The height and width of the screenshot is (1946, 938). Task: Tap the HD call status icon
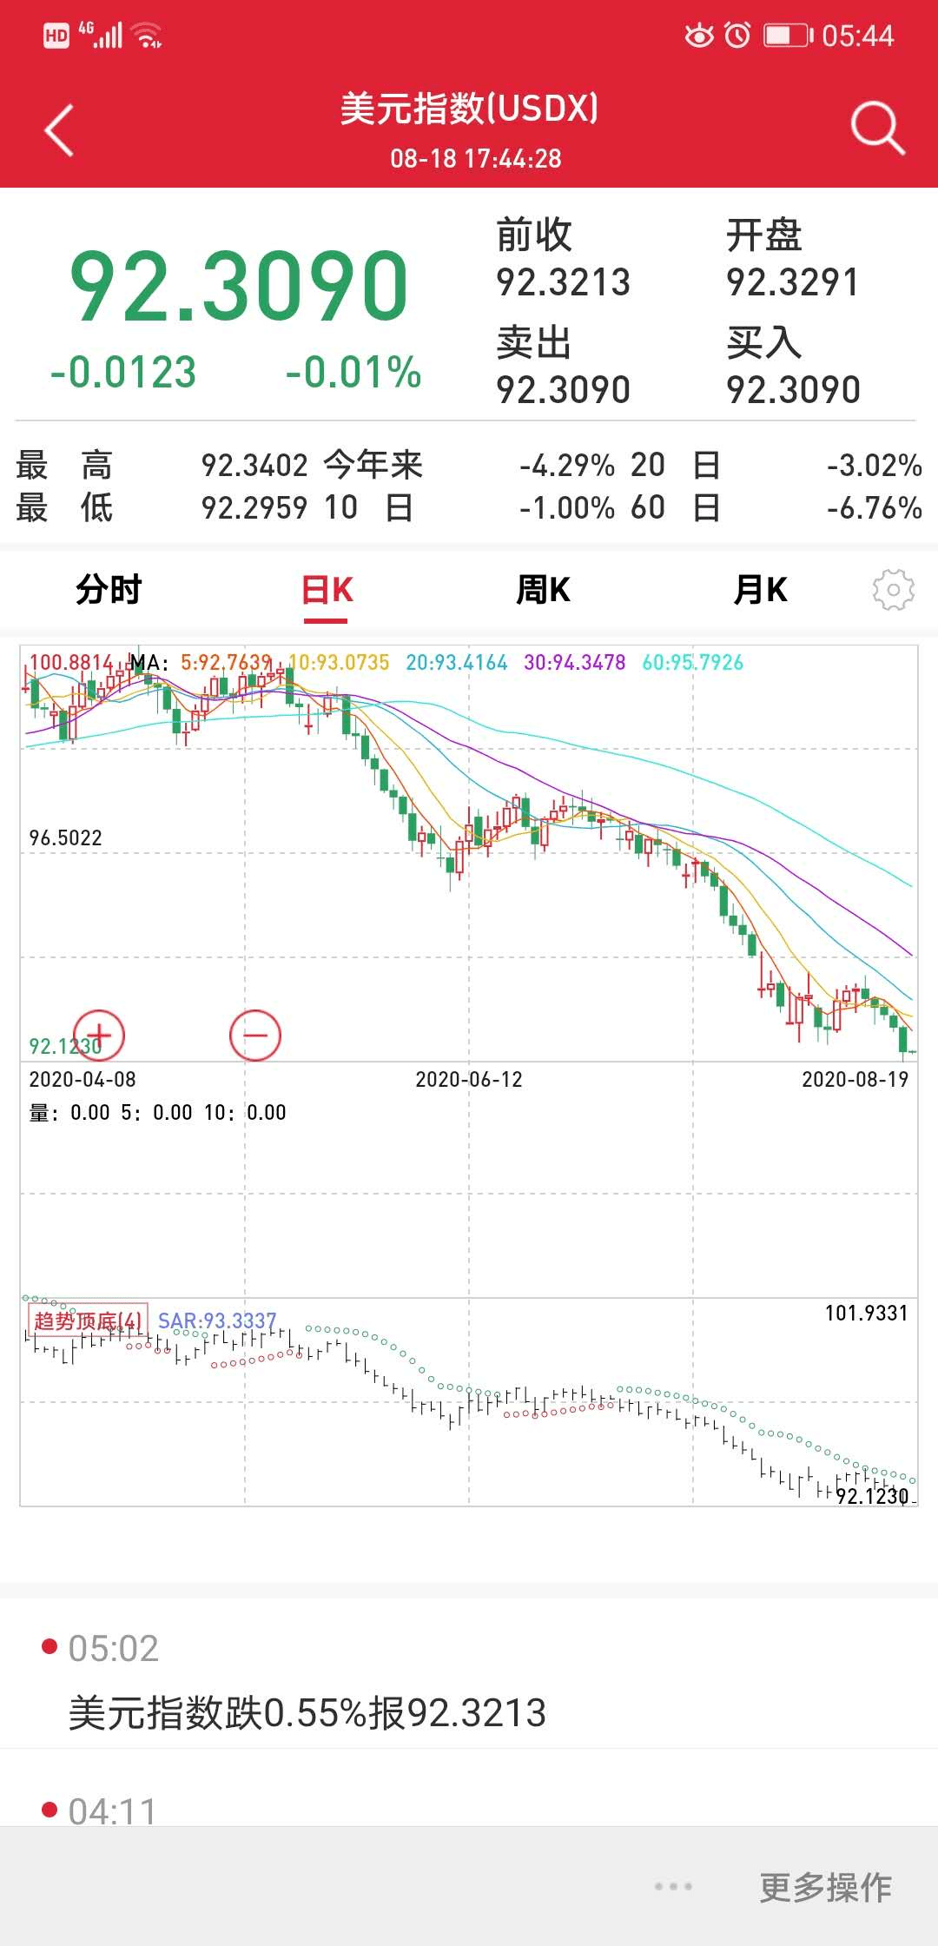[56, 36]
